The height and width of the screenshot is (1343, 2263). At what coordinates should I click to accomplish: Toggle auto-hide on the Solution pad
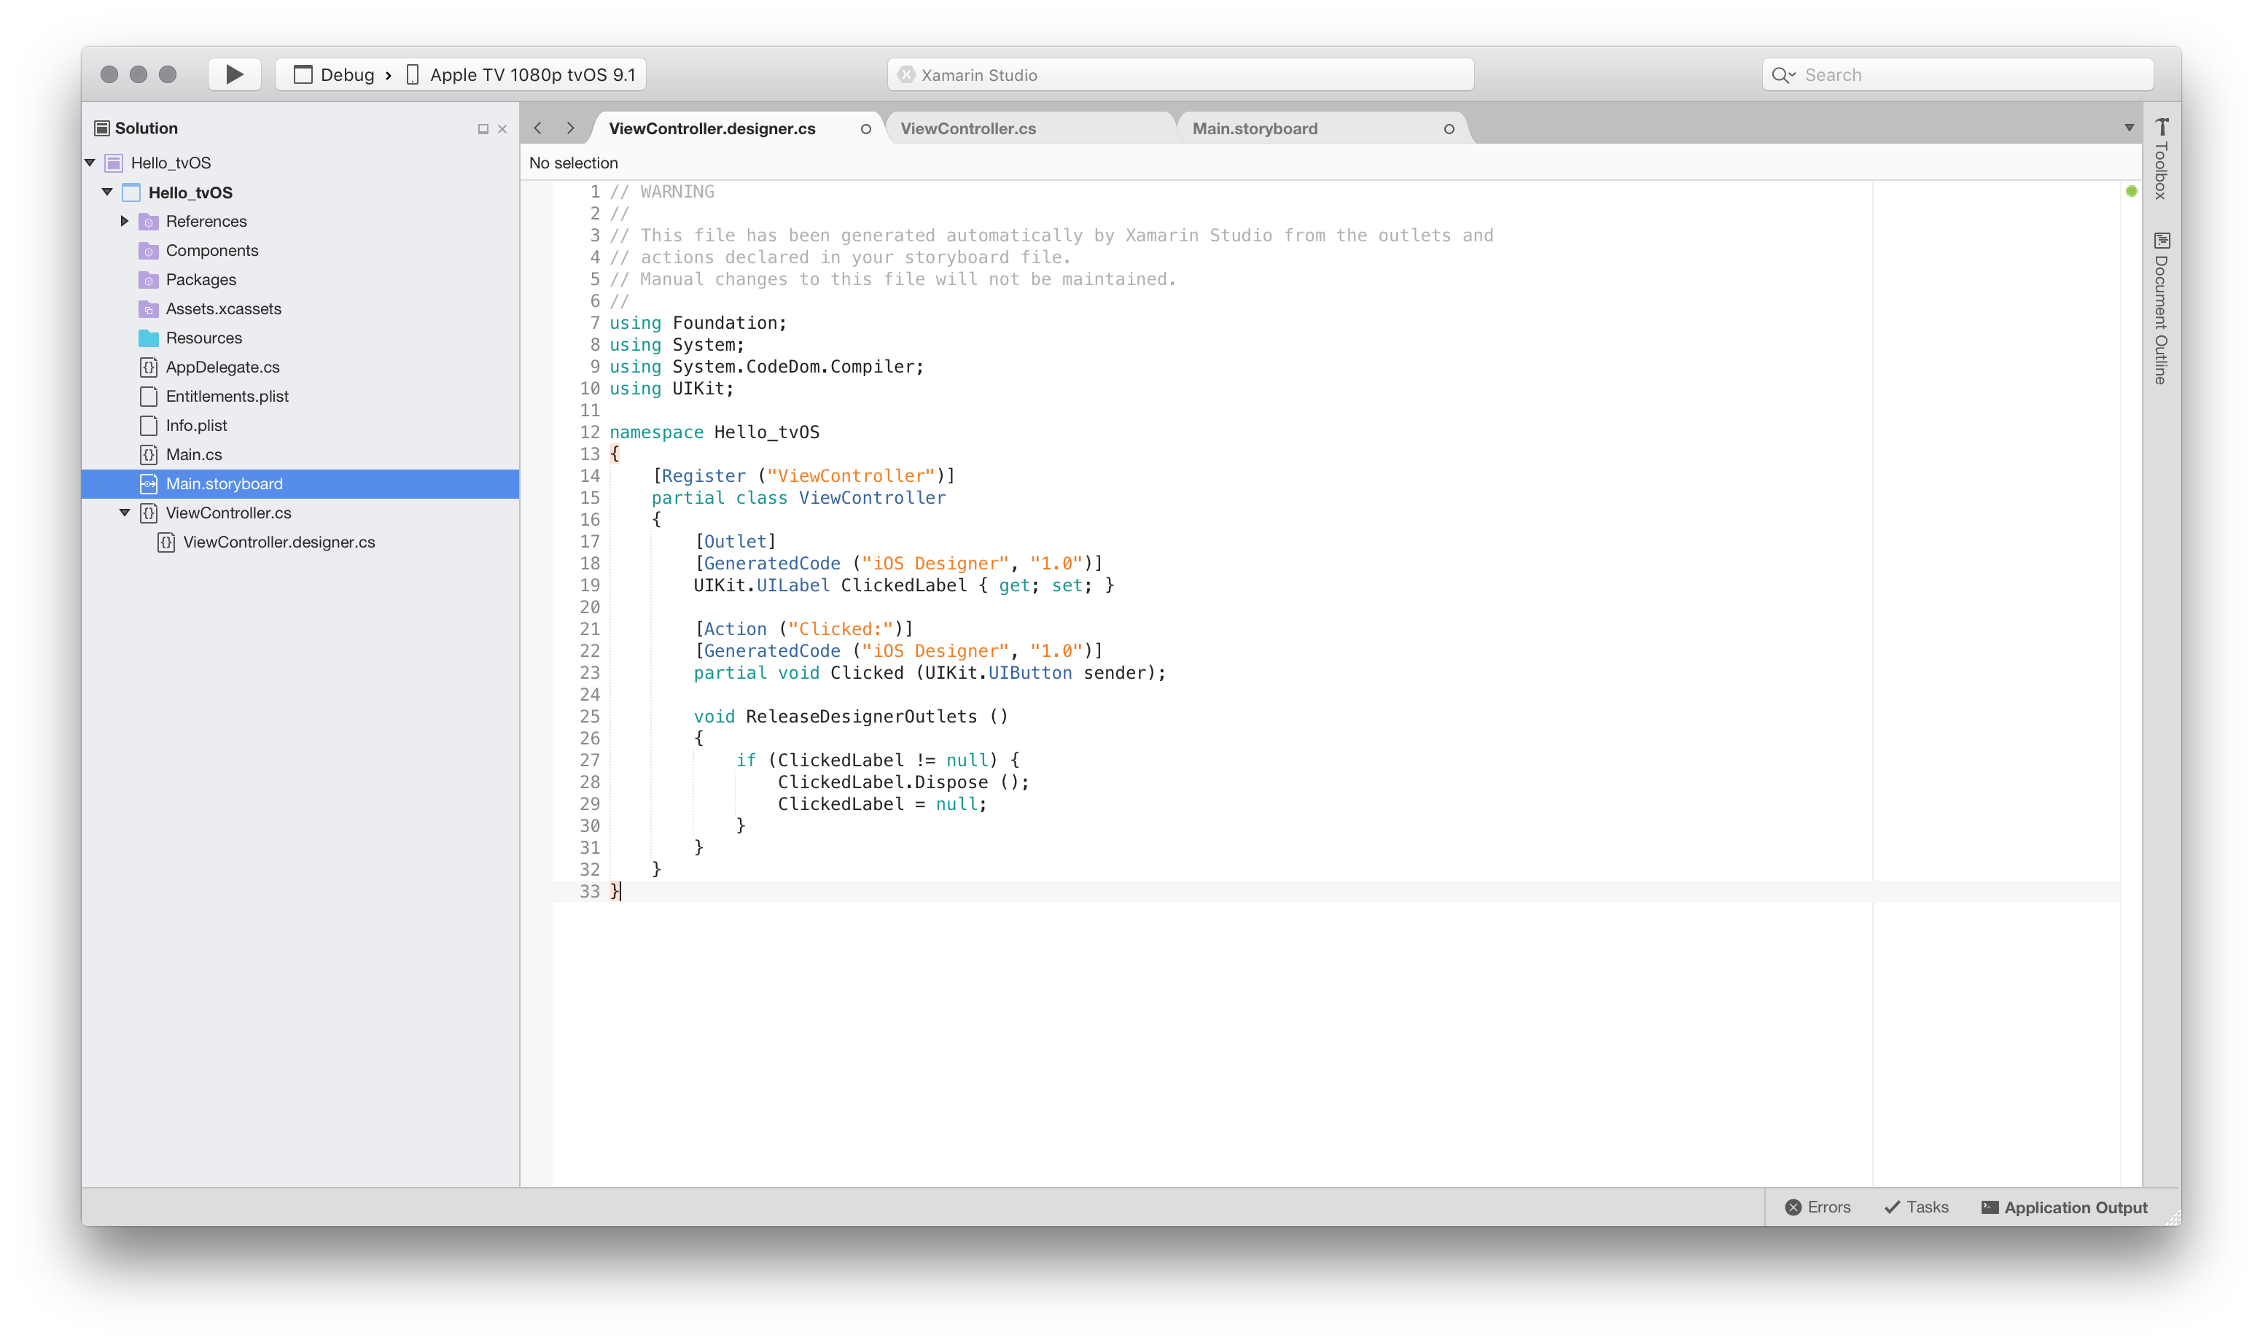coord(483,129)
